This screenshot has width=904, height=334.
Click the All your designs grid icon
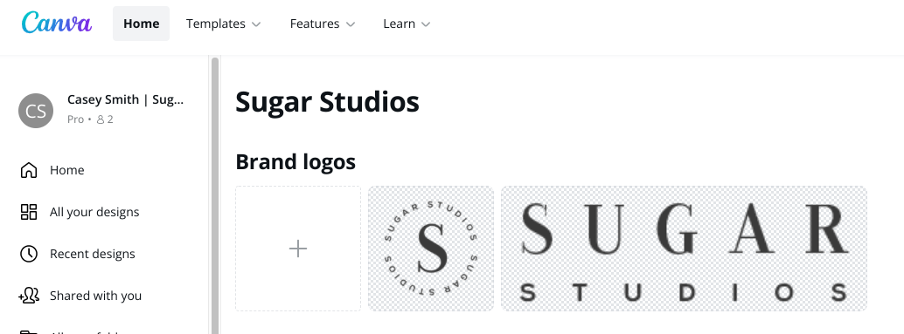click(x=28, y=212)
